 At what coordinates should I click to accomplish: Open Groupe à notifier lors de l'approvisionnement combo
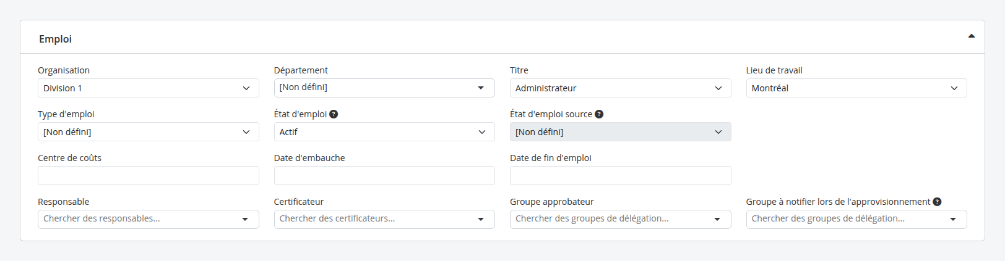pyautogui.click(x=856, y=219)
